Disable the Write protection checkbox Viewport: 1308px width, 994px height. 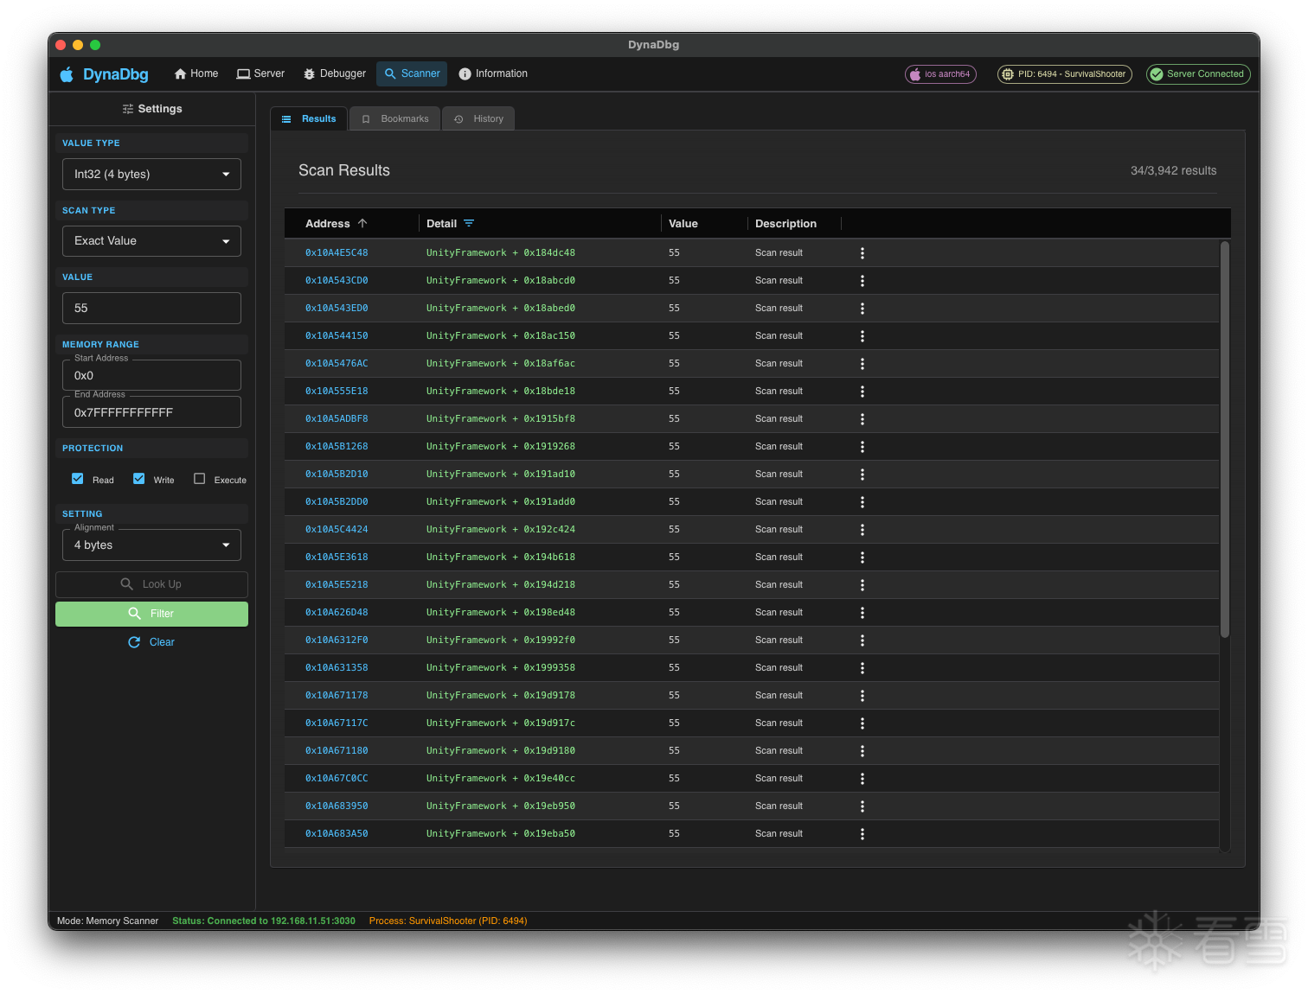click(x=139, y=479)
